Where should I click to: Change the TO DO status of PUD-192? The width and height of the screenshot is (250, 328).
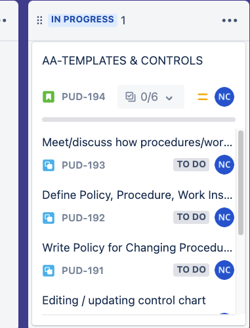tap(191, 217)
